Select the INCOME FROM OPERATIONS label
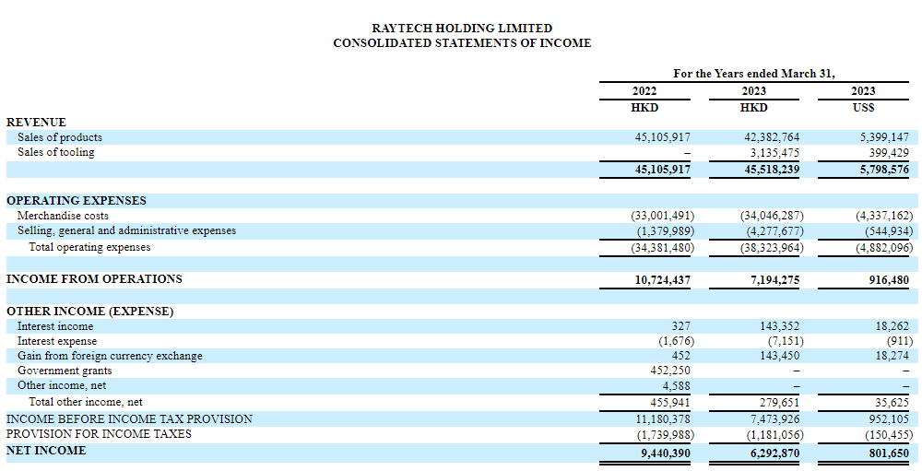Screen dimensions: 922x471 [94, 278]
